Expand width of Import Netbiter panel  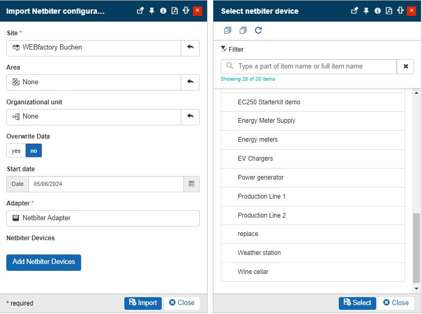[x=186, y=11]
